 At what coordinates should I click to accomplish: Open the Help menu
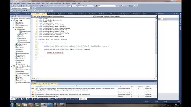tap(79, 3)
